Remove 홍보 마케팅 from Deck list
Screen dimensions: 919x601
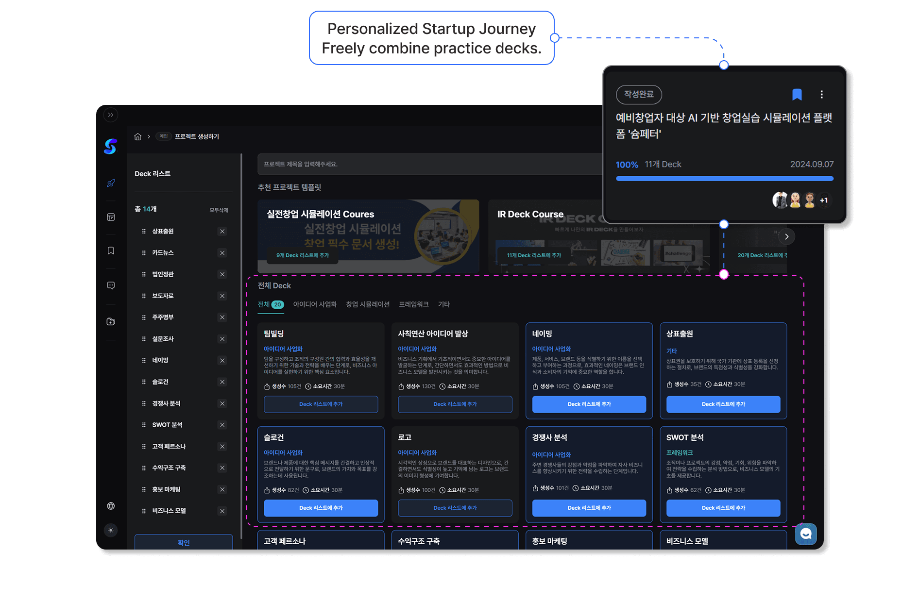coord(222,489)
